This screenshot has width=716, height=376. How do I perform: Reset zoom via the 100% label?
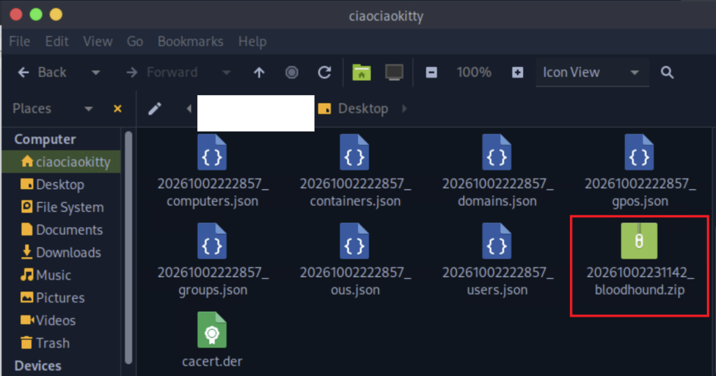474,72
